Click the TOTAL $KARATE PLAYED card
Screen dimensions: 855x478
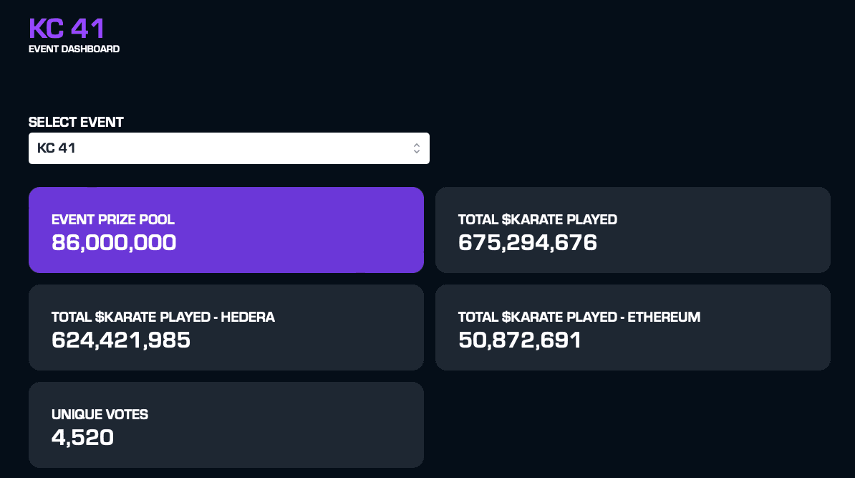tap(633, 229)
